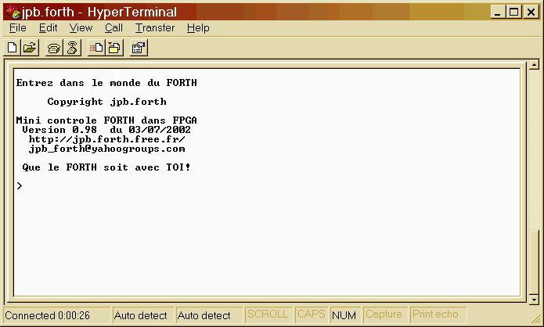Click the 'Print echo' status indicator
The image size is (544, 327).
[438, 314]
